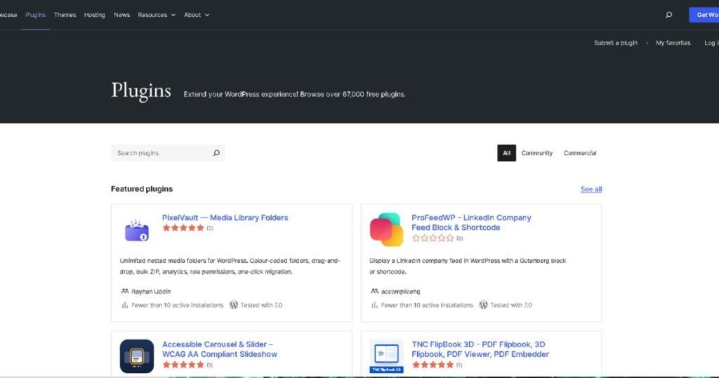Click 'Tested with 7.0' in PixelVault card
The image size is (719, 378).
[261, 305]
